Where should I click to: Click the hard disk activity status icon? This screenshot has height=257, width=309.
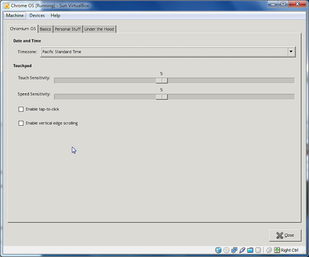pyautogui.click(x=218, y=250)
